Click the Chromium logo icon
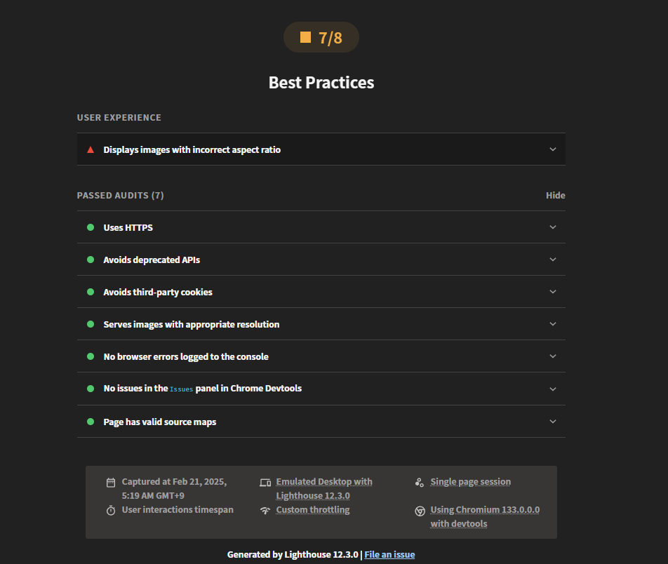The height and width of the screenshot is (564, 668). point(420,511)
